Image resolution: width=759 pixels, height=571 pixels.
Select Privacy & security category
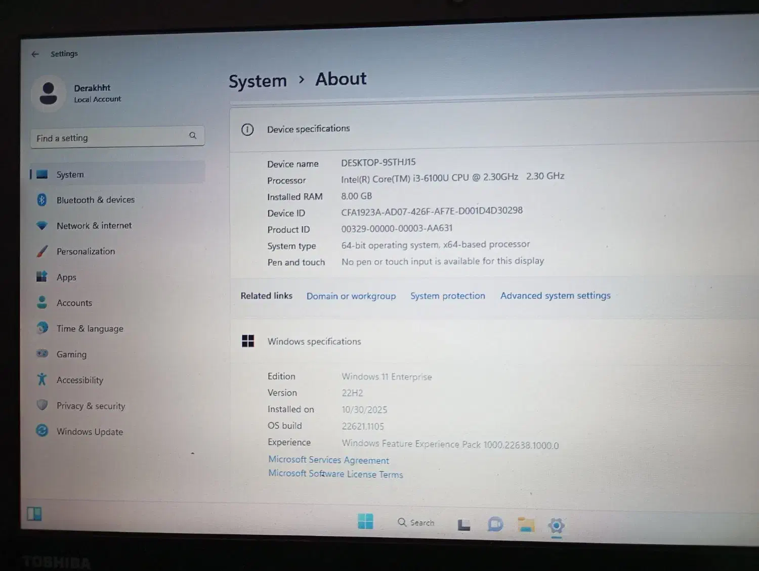91,406
